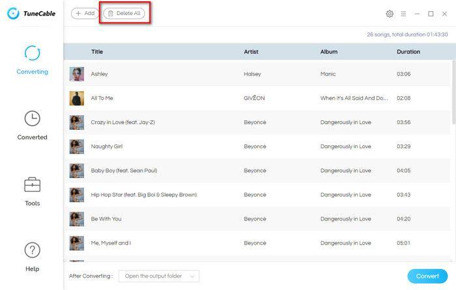This screenshot has height=290, width=456.
Task: Sort songs by Title column header
Action: tap(97, 51)
